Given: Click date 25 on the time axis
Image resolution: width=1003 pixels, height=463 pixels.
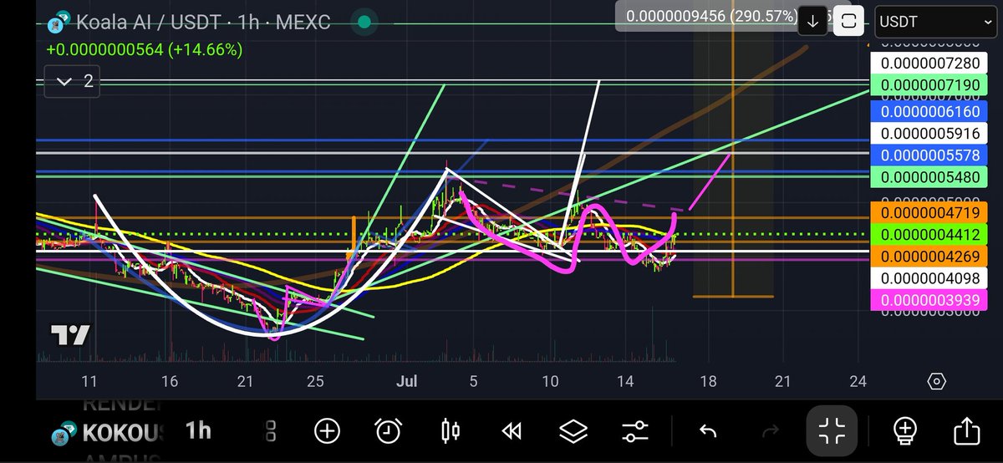Looking at the screenshot, I should click(x=314, y=381).
